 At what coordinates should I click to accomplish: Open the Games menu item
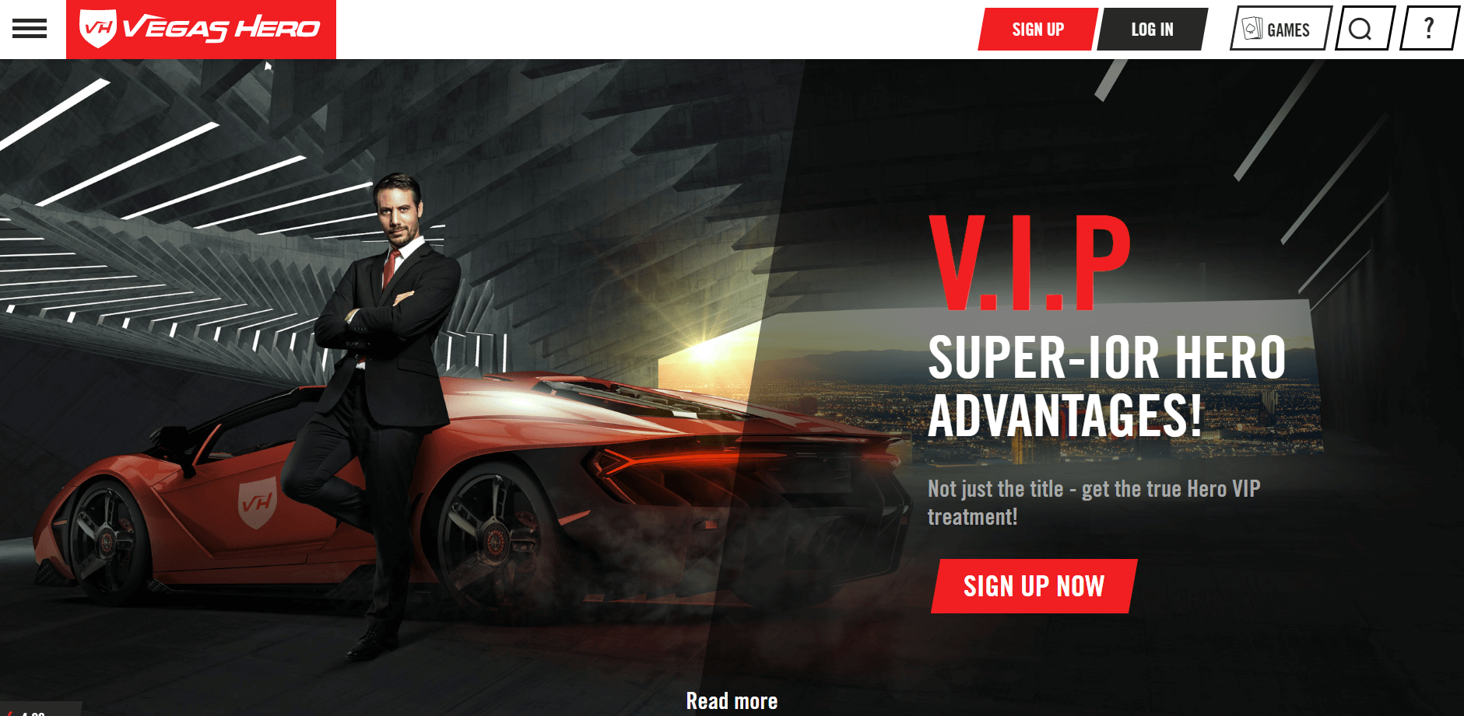(1280, 29)
